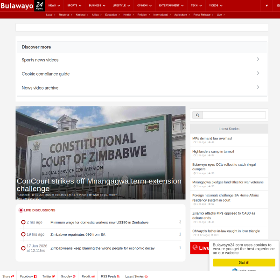The height and width of the screenshot is (280, 280).
Task: Accept cookies with Got it! button
Action: pos(244,262)
